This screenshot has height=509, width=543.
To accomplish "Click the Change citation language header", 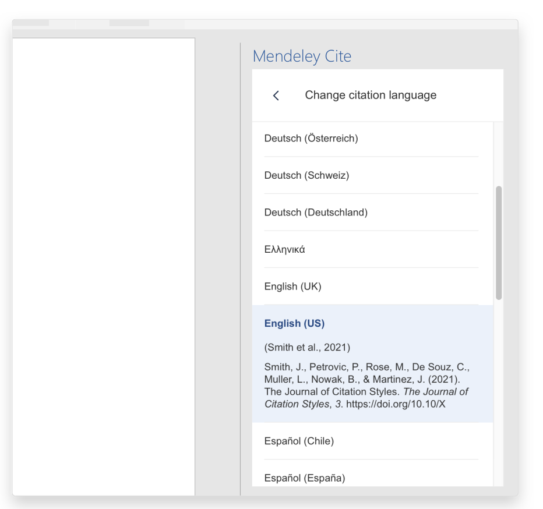I will click(371, 95).
